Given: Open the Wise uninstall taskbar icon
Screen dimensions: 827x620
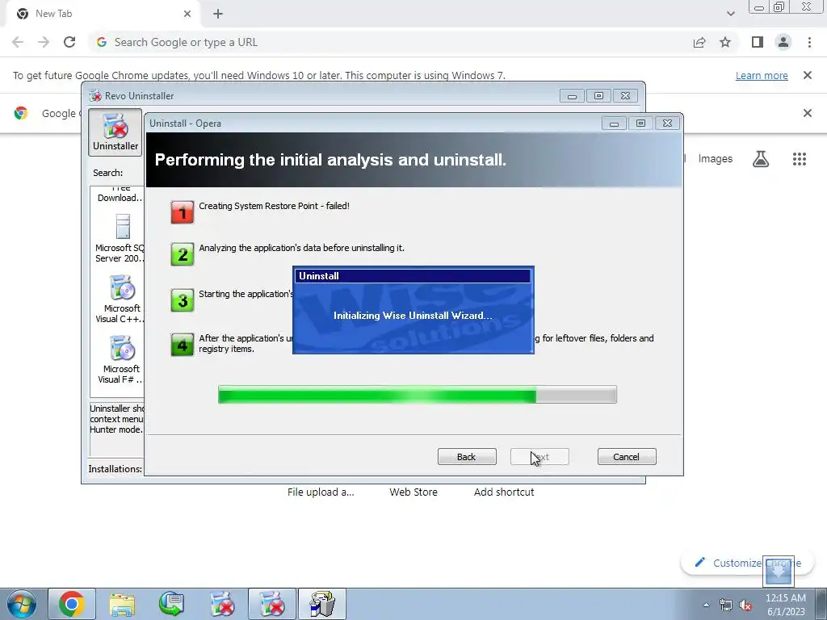Looking at the screenshot, I should [322, 604].
